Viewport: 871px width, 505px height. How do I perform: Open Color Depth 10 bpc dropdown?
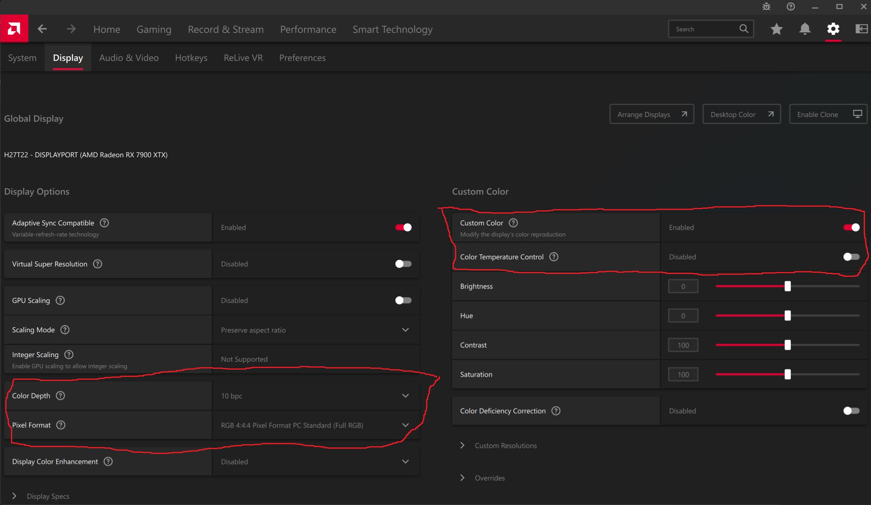(316, 396)
